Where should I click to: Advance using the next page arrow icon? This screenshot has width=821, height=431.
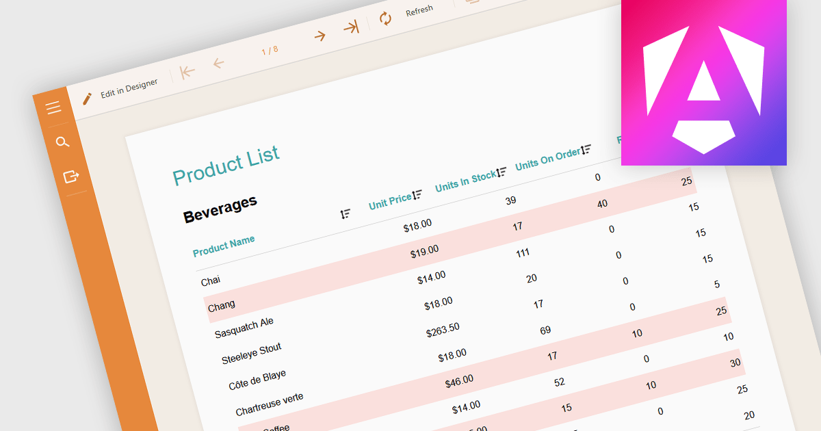[x=320, y=34]
